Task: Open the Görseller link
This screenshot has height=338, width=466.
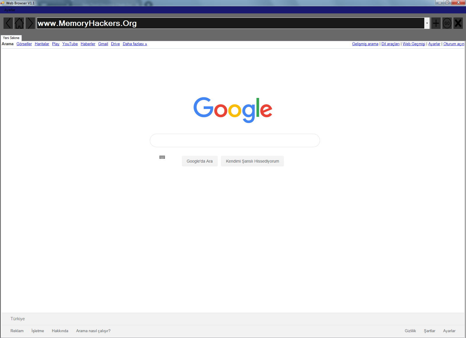Action: pyautogui.click(x=24, y=44)
